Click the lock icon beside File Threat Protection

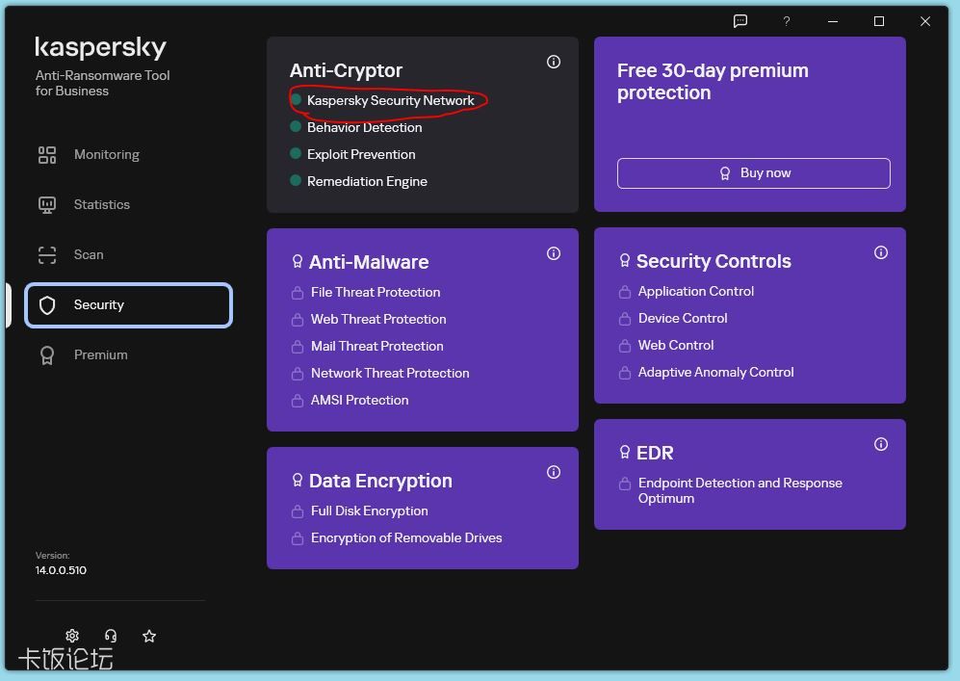click(x=298, y=293)
